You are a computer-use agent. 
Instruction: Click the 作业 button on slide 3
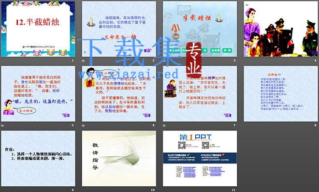pos(227,50)
